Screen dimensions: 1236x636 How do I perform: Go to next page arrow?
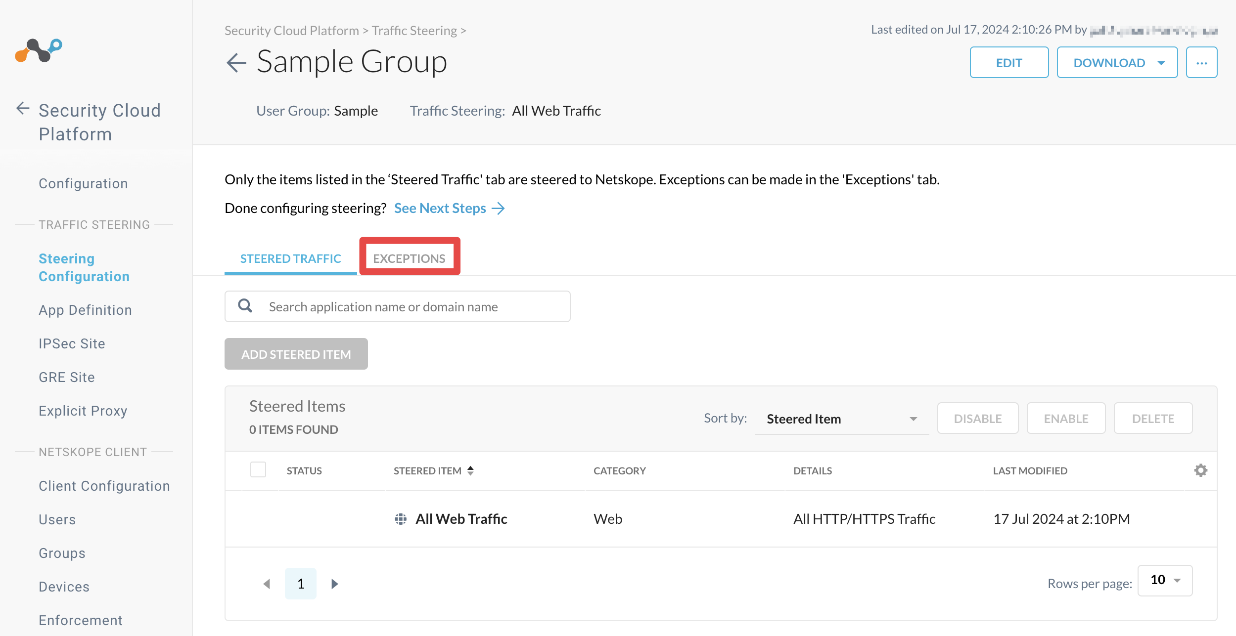pos(335,584)
